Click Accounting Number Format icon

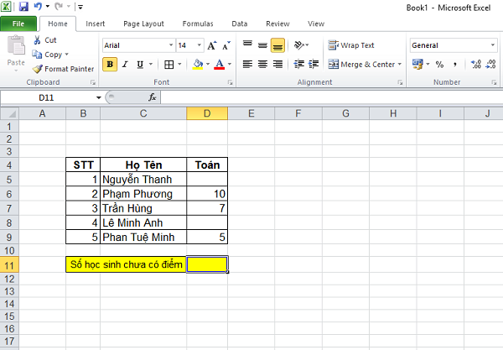point(417,65)
